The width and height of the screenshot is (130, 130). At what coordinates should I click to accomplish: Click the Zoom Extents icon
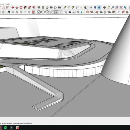(121, 7)
